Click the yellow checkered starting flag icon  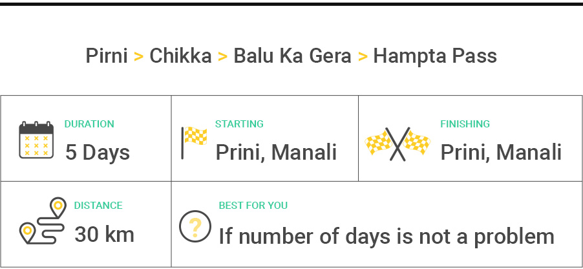[194, 142]
